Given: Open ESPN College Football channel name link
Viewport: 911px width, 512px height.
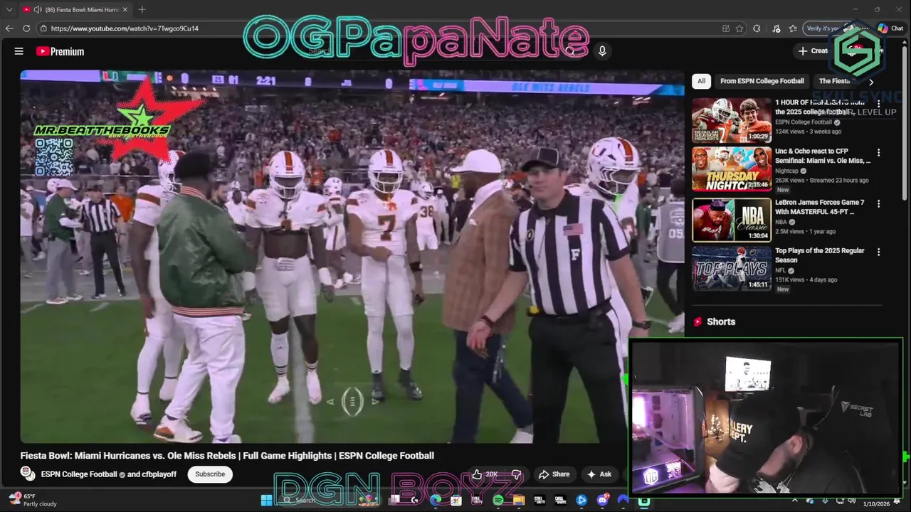Looking at the screenshot, I should (79, 474).
